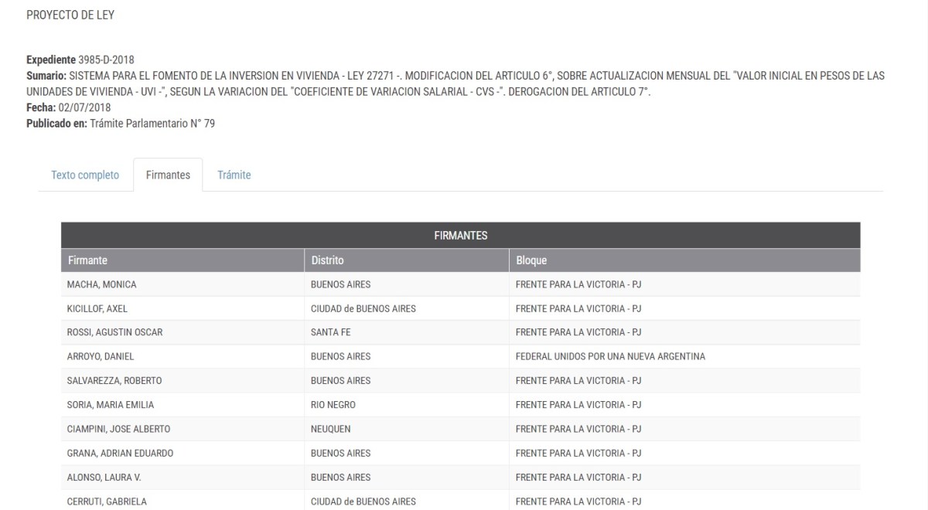Select ROSSI, AGUSTIN OSCAR in the table
The image size is (928, 510).
point(115,332)
